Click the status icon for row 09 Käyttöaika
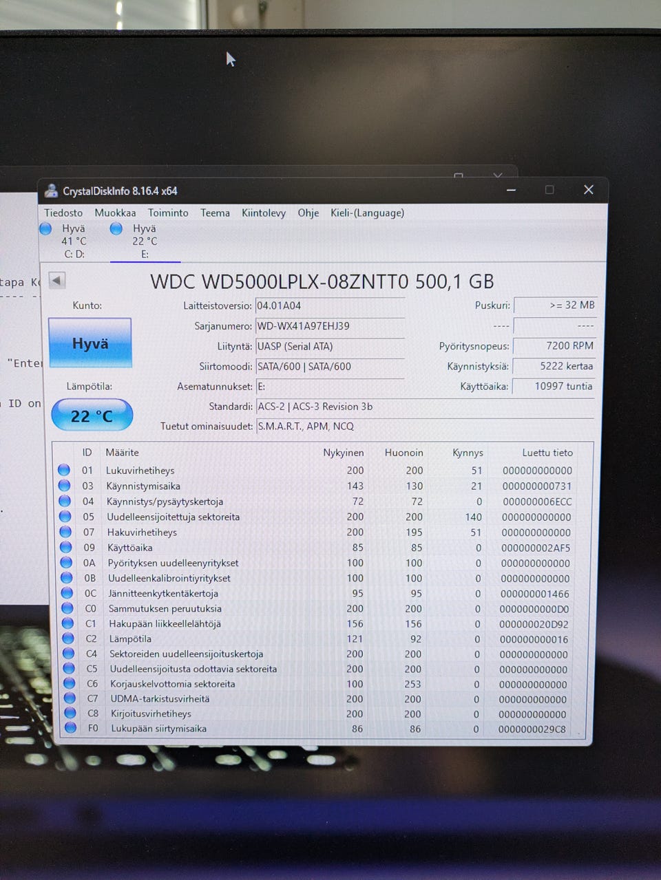 click(x=66, y=547)
